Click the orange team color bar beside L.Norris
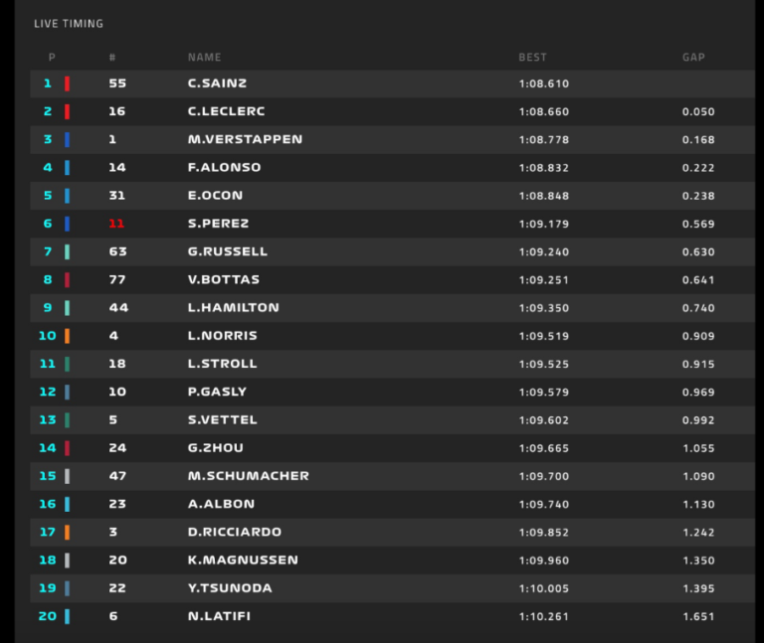 [x=67, y=336]
